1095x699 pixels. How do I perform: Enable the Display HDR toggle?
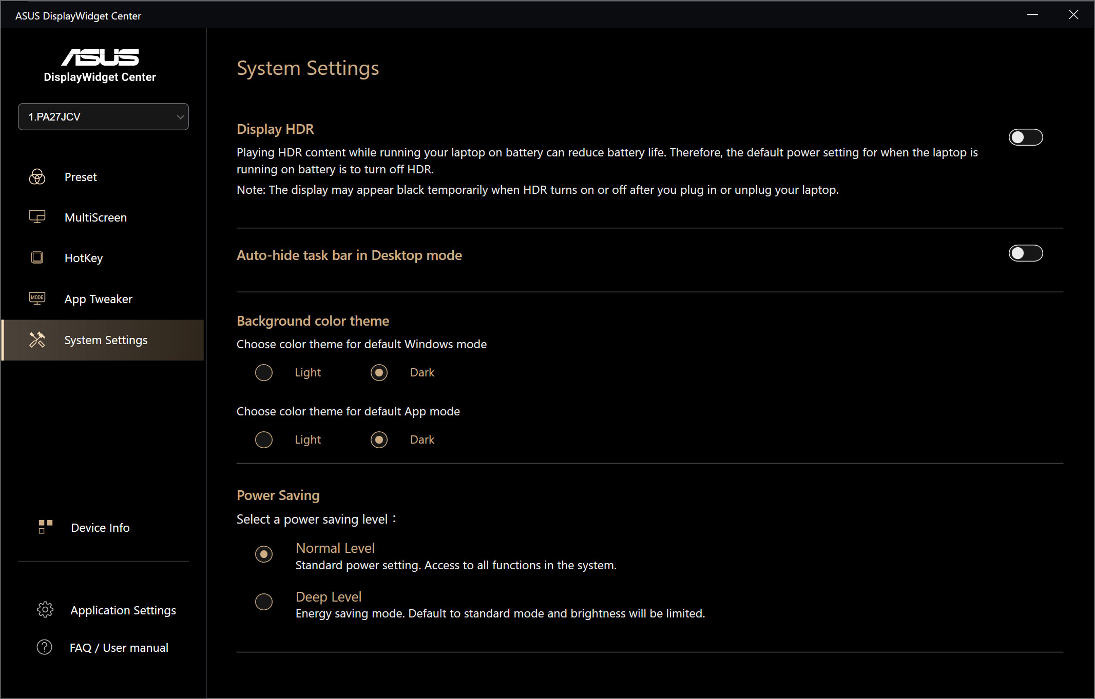tap(1025, 137)
